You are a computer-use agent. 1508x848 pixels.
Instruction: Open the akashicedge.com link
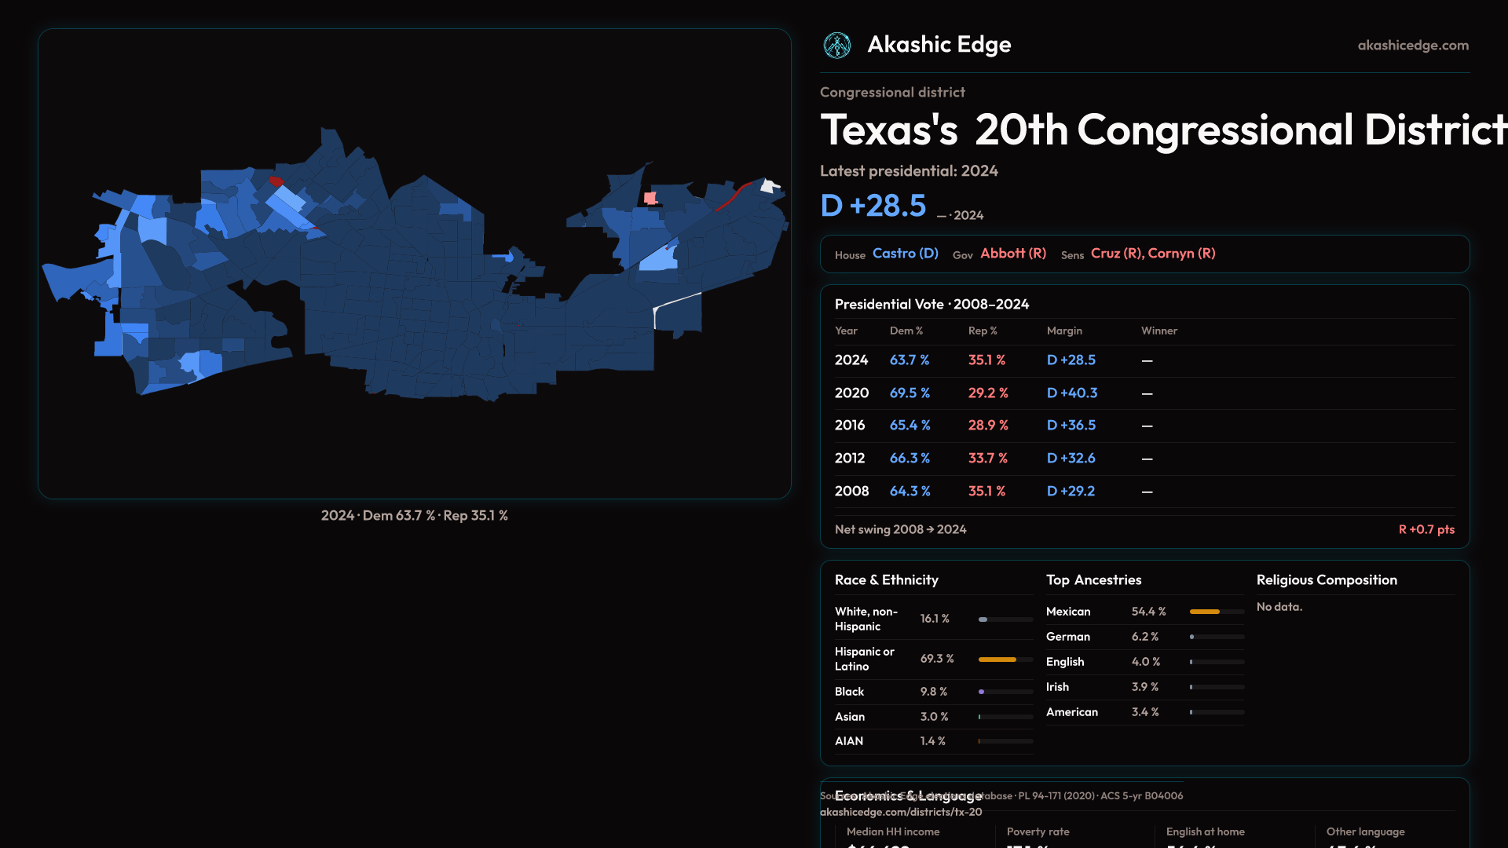coord(1412,46)
